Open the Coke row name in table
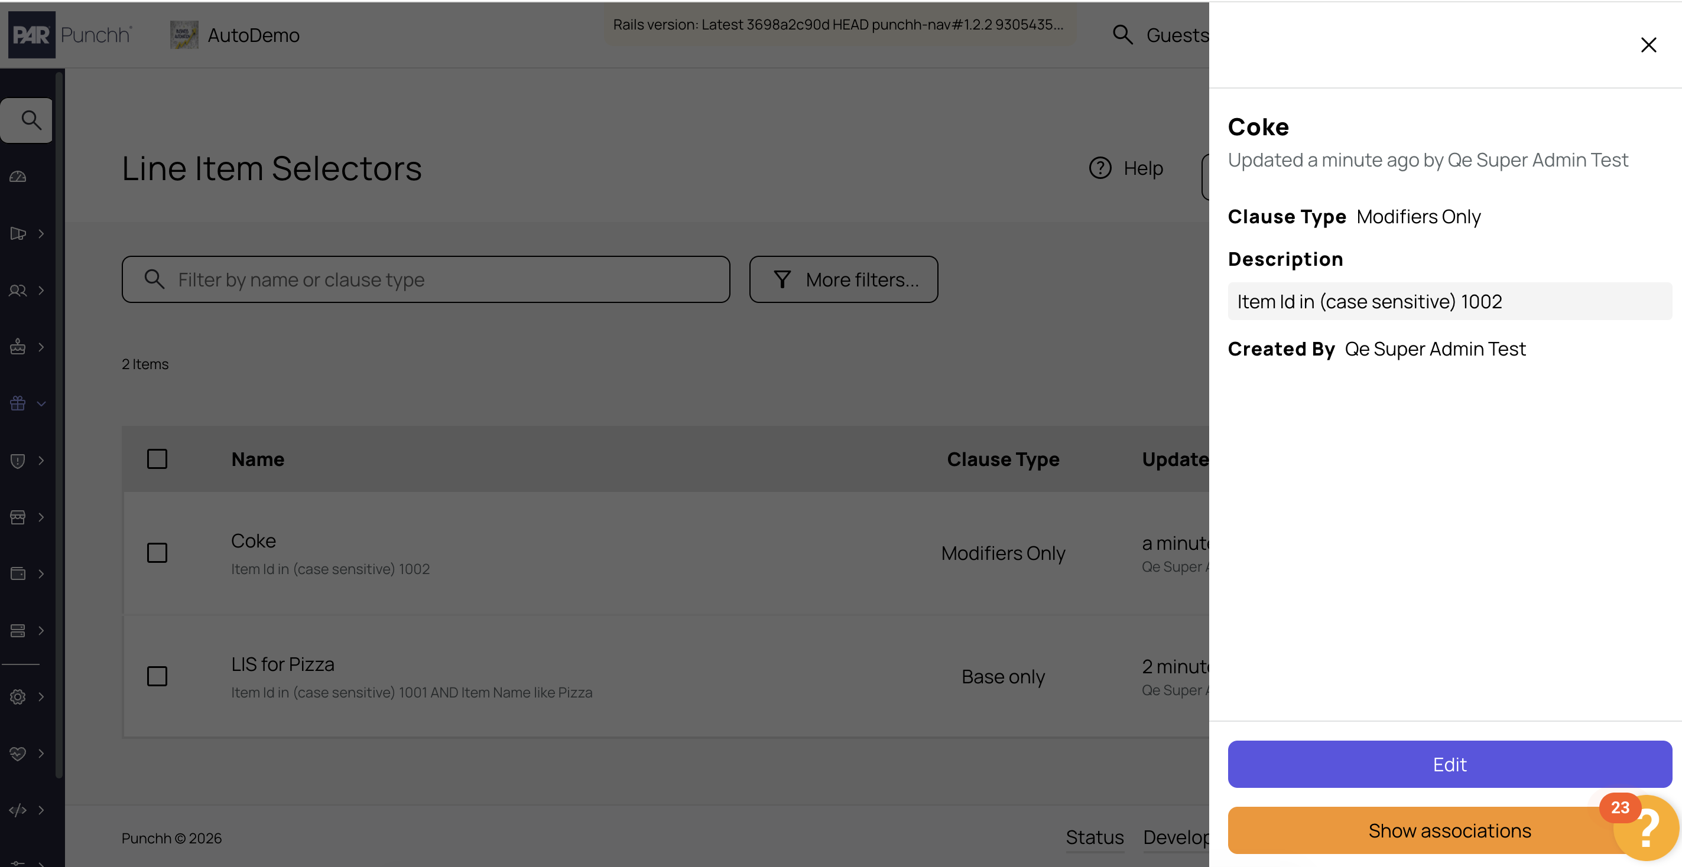Viewport: 1682px width, 867px height. click(x=254, y=541)
